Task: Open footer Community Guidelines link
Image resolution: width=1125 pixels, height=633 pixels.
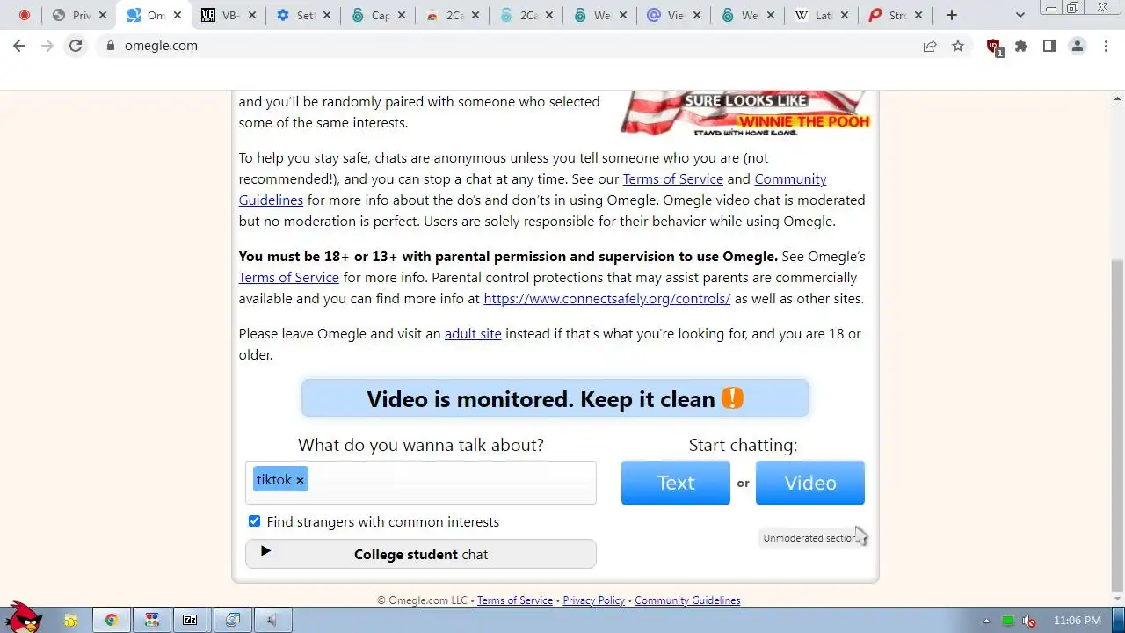Action: click(x=687, y=600)
